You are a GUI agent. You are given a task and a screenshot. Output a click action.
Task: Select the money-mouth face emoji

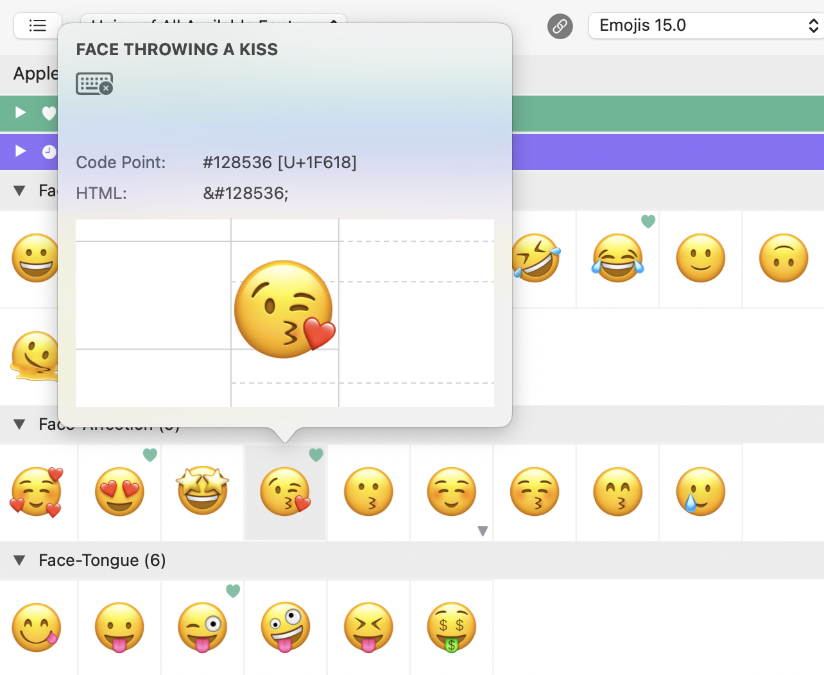pyautogui.click(x=452, y=627)
